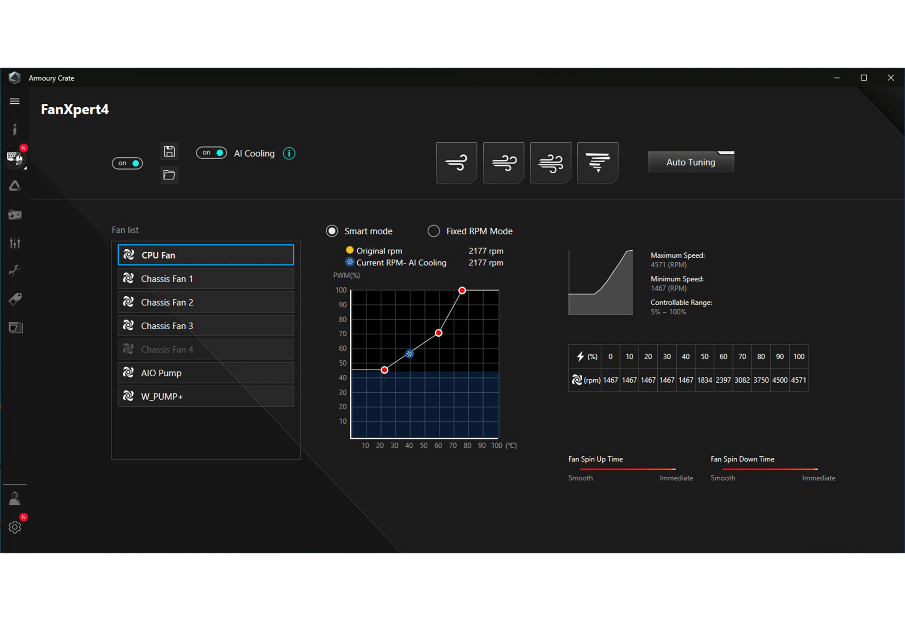Open Game Library controller icon in sidebar
Screen dimensions: 905x621
15,215
